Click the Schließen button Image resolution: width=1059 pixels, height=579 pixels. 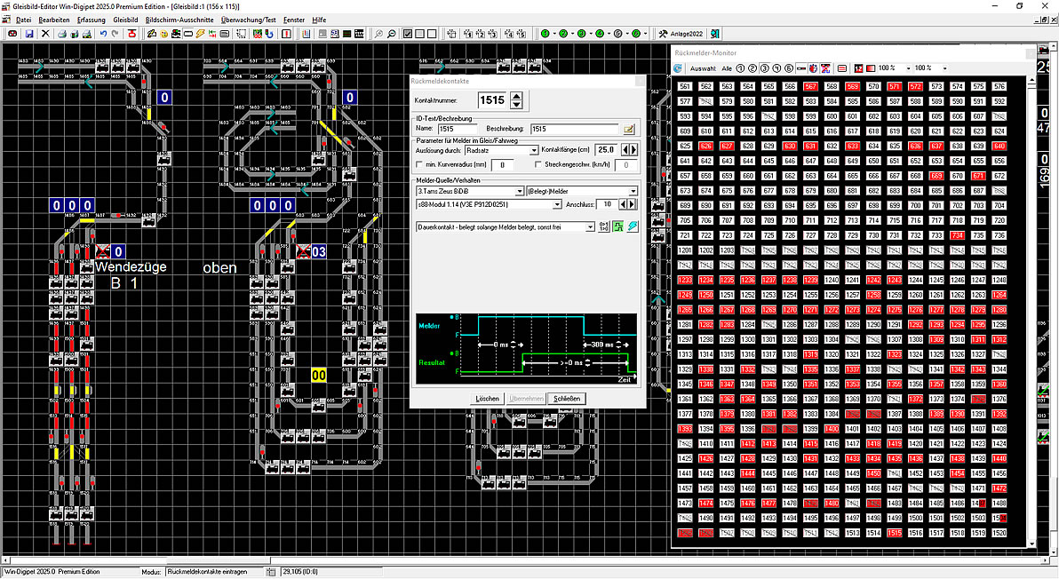566,399
